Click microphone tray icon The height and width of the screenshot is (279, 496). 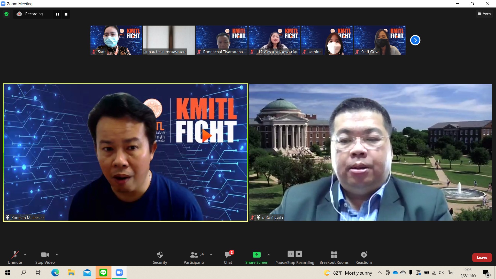point(410,273)
